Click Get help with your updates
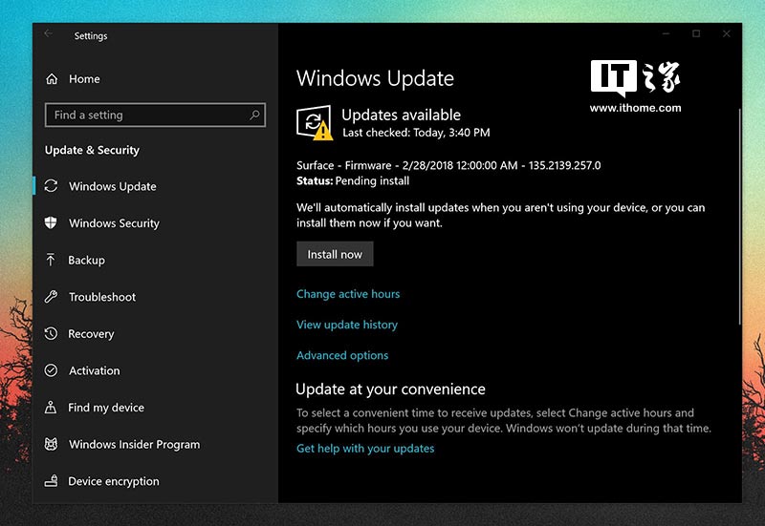 pyautogui.click(x=365, y=448)
